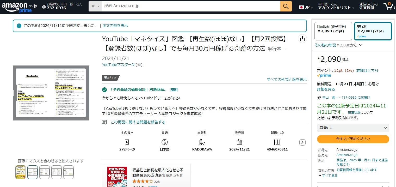This screenshot has height=187, width=396.
Task: Click Amazon.co.jp seller (販売元) link
Action: (347, 155)
